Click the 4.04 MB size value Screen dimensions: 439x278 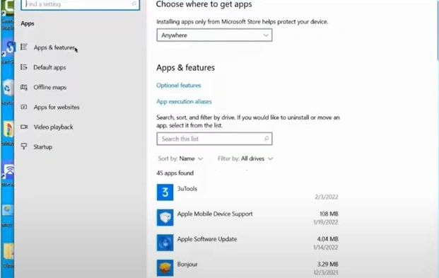(327, 239)
